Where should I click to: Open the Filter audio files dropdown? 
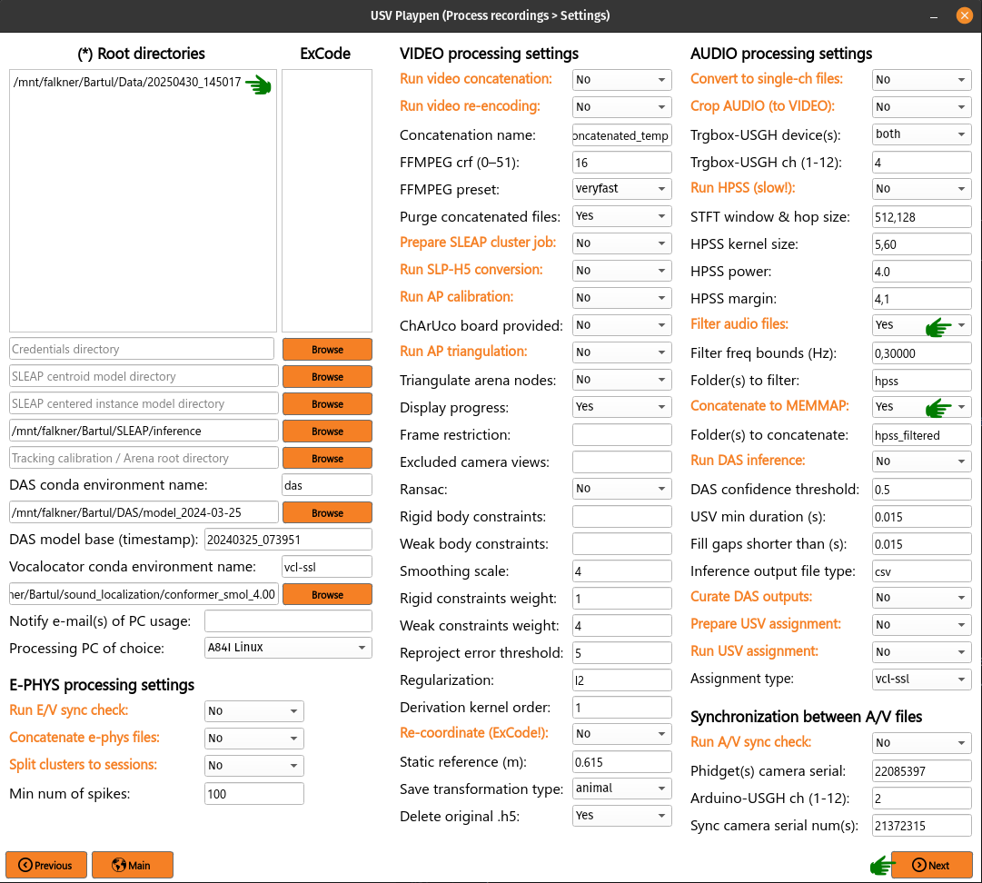click(x=921, y=325)
